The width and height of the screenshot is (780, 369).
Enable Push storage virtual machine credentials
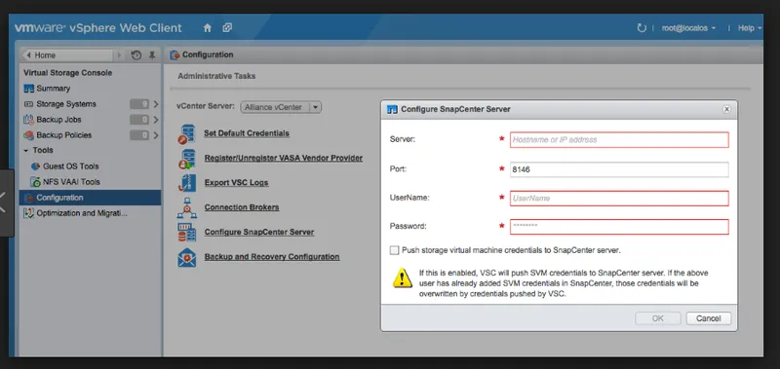(395, 250)
